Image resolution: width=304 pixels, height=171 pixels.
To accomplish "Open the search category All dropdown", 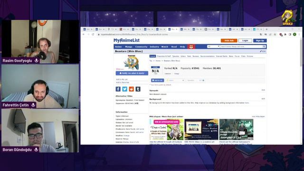I will [x=213, y=47].
